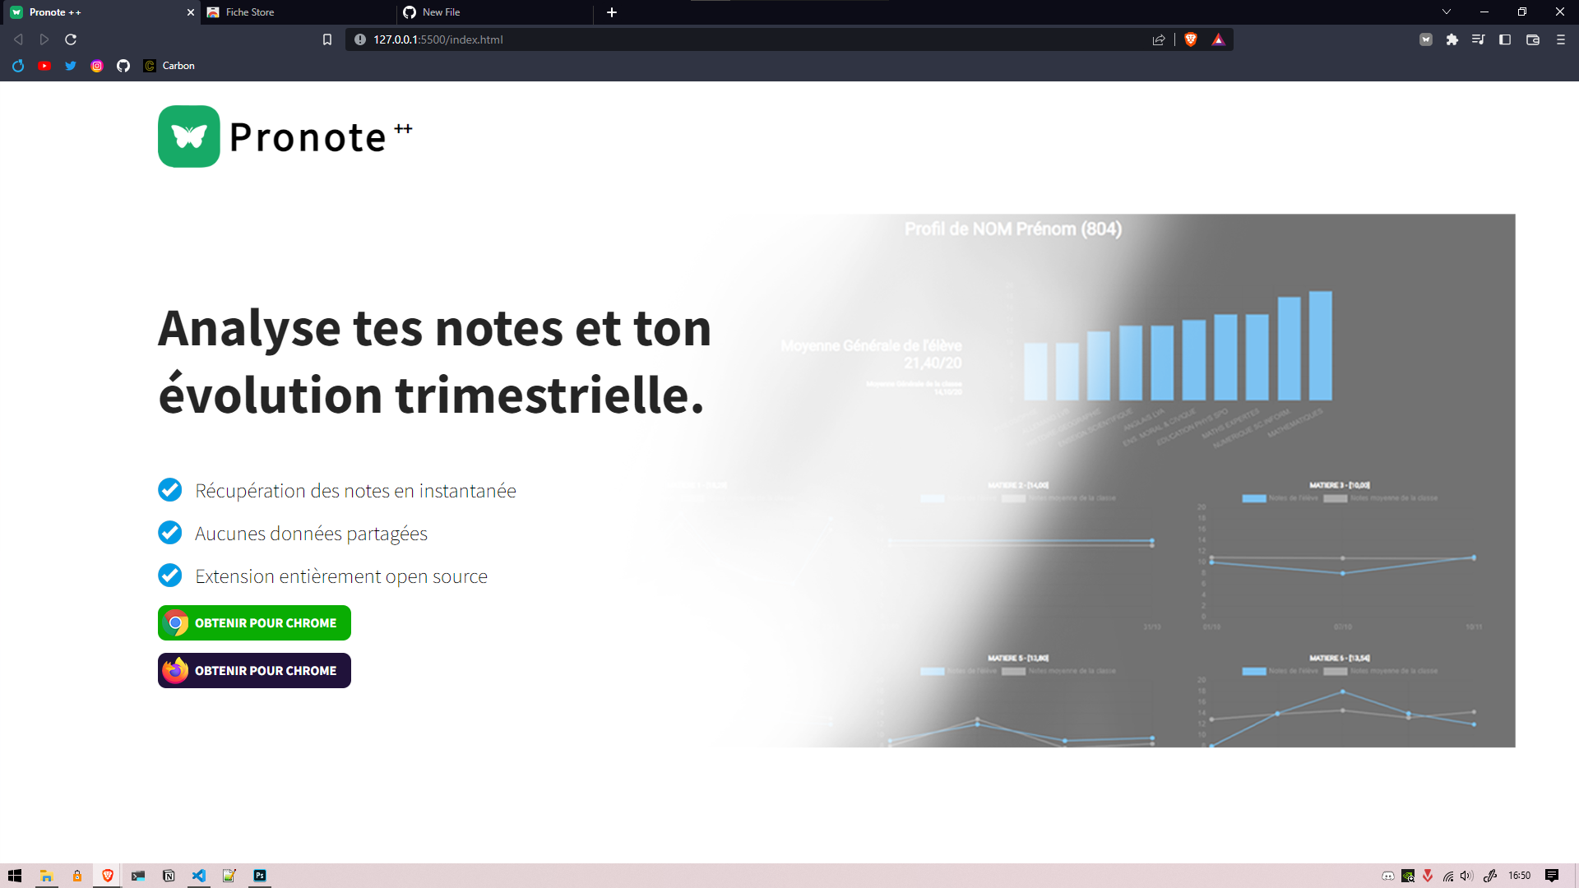Click the green OBTENIR POUR CHROME button
This screenshot has height=888, width=1579.
click(253, 622)
